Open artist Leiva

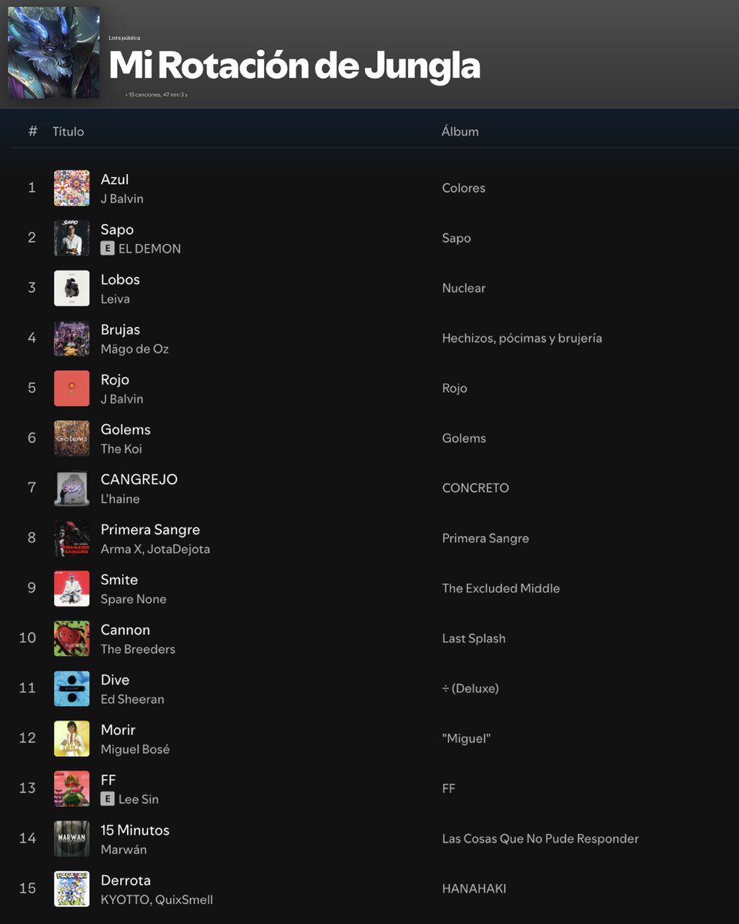click(115, 299)
